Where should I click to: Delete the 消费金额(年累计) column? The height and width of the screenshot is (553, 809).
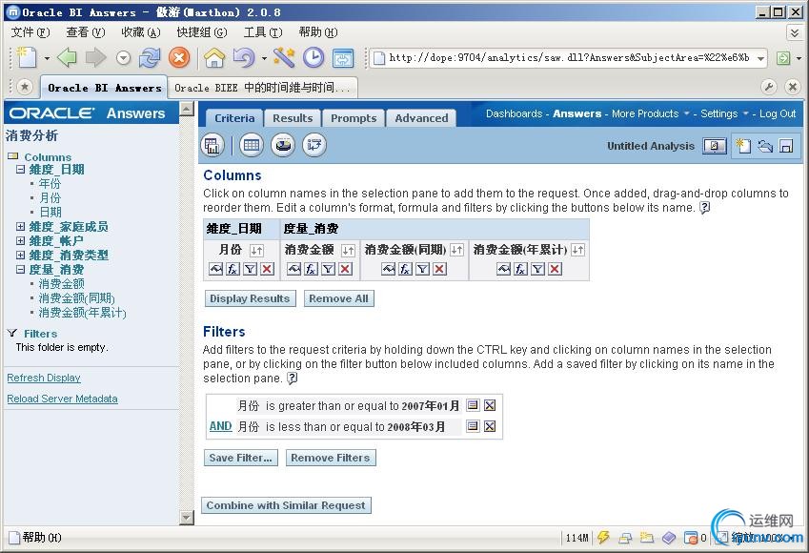tap(555, 269)
